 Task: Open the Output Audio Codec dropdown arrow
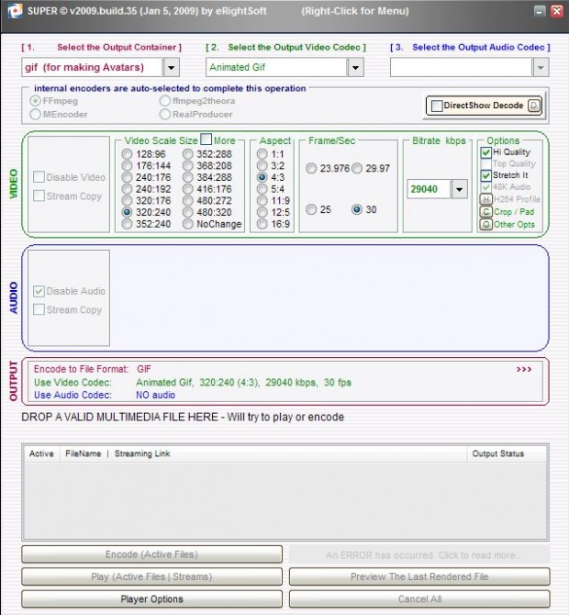click(541, 67)
